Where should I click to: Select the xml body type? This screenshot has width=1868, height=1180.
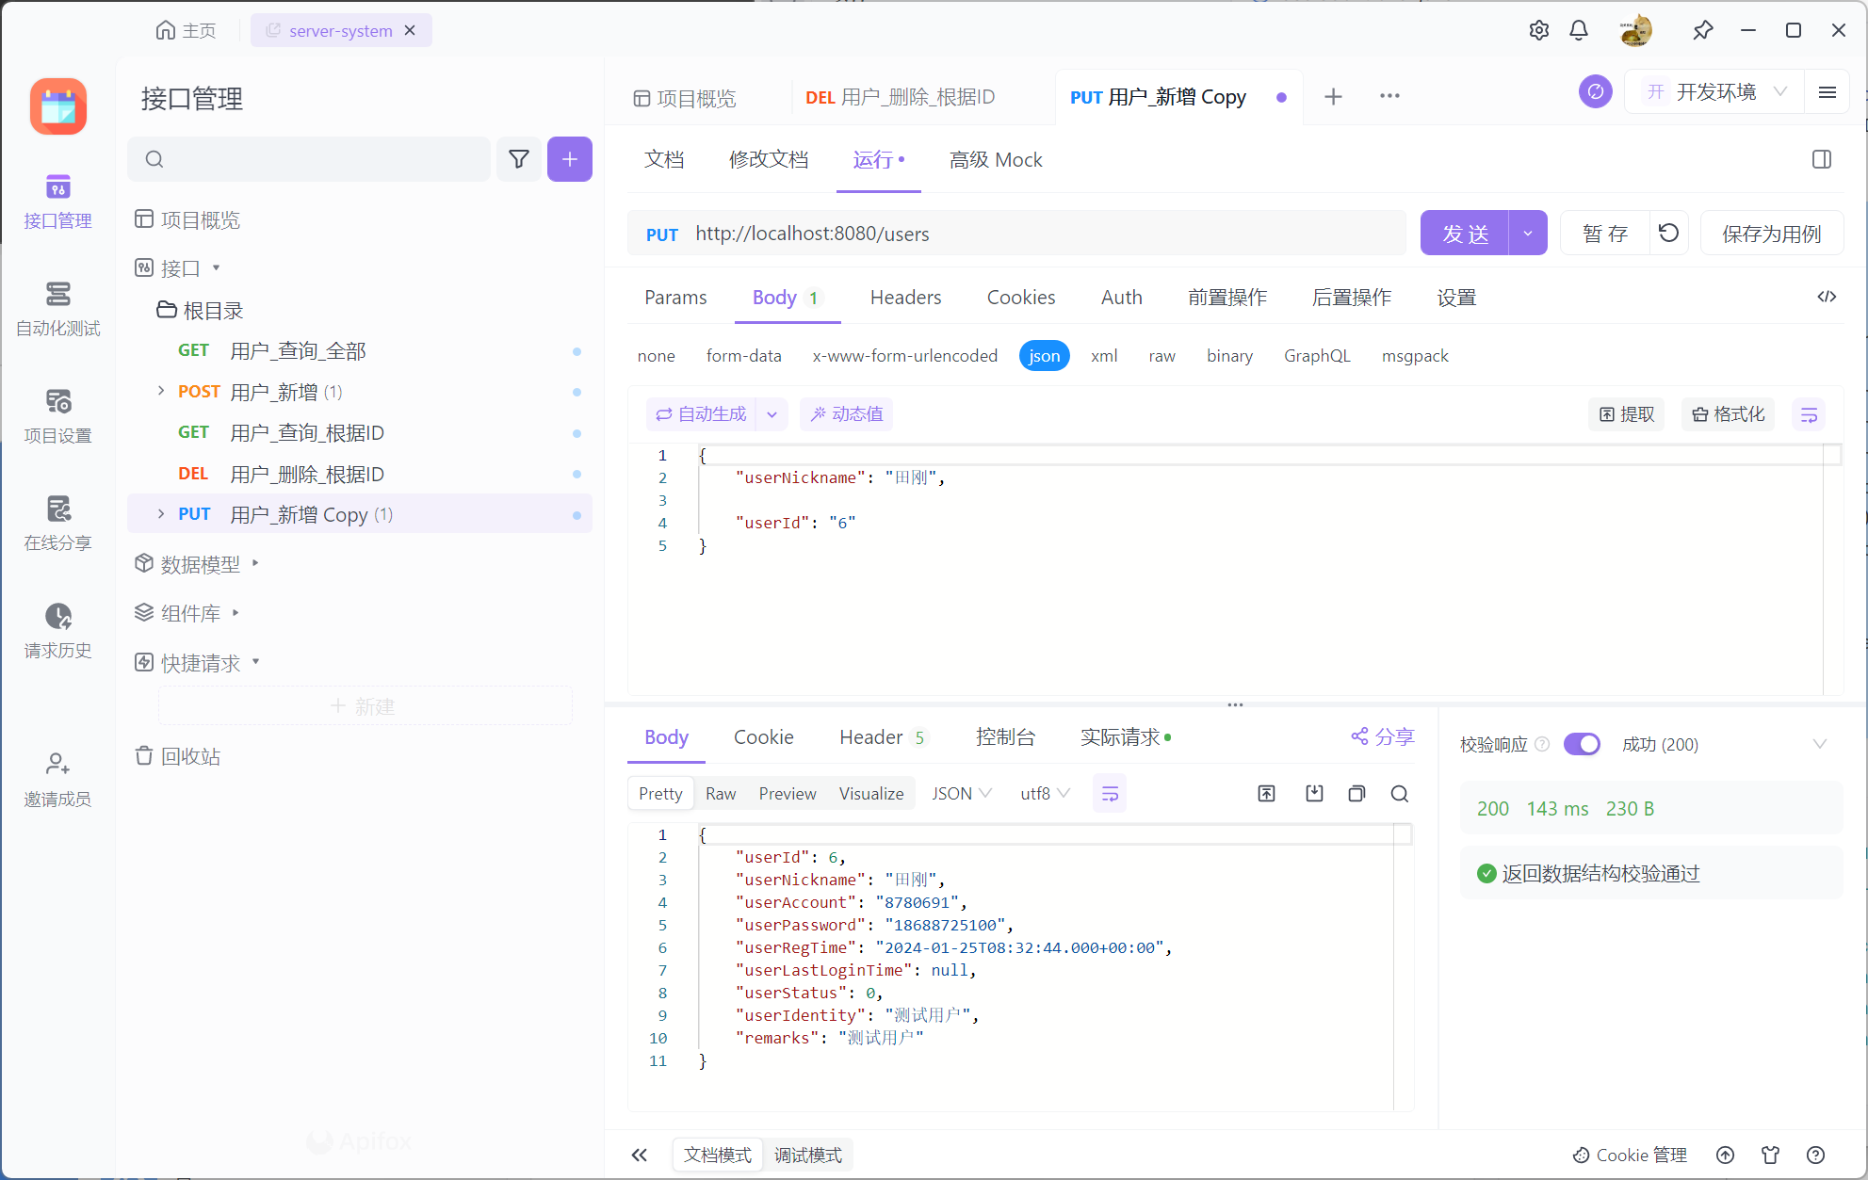click(x=1104, y=356)
